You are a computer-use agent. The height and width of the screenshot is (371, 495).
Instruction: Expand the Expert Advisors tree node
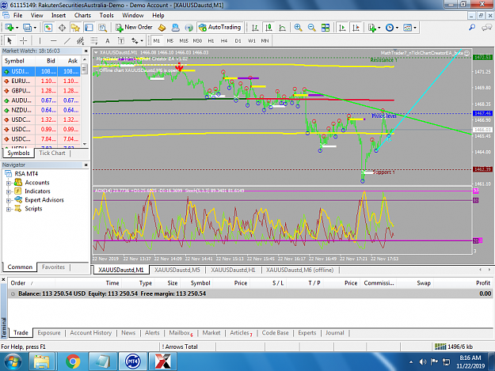[x=9, y=200]
